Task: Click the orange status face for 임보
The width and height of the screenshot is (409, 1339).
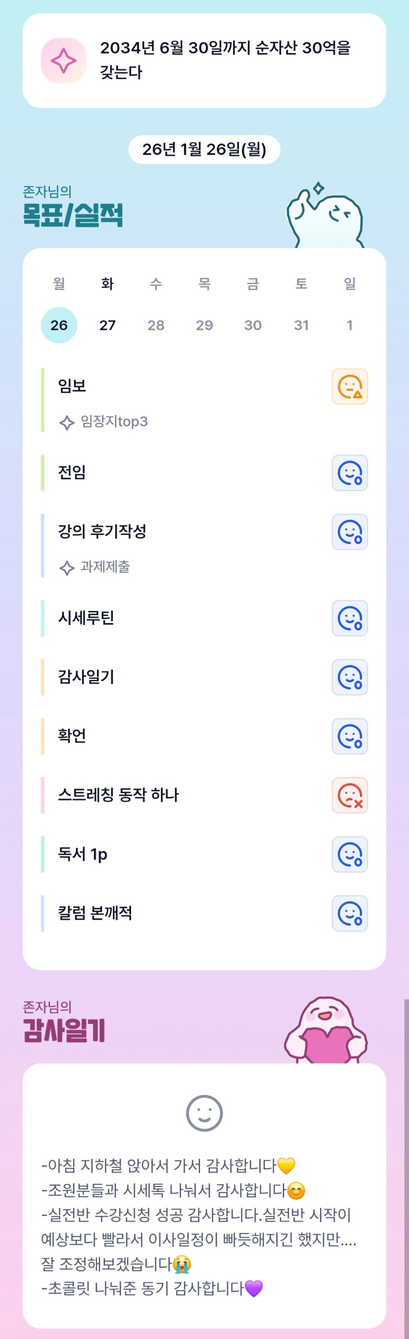Action: [x=350, y=387]
